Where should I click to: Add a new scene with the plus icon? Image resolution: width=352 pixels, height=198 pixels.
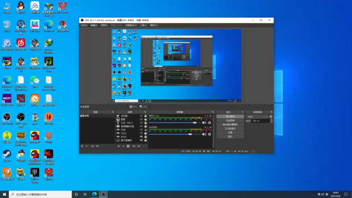82,146
